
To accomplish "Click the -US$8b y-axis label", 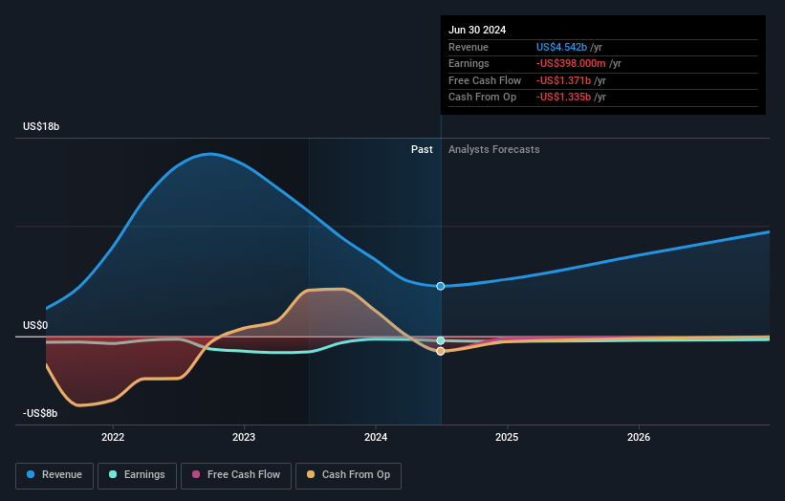I will 40,413.
